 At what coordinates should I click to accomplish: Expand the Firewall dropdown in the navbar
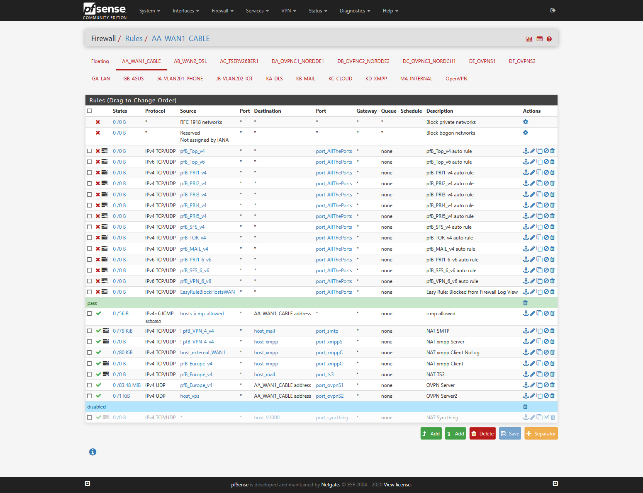coord(223,11)
